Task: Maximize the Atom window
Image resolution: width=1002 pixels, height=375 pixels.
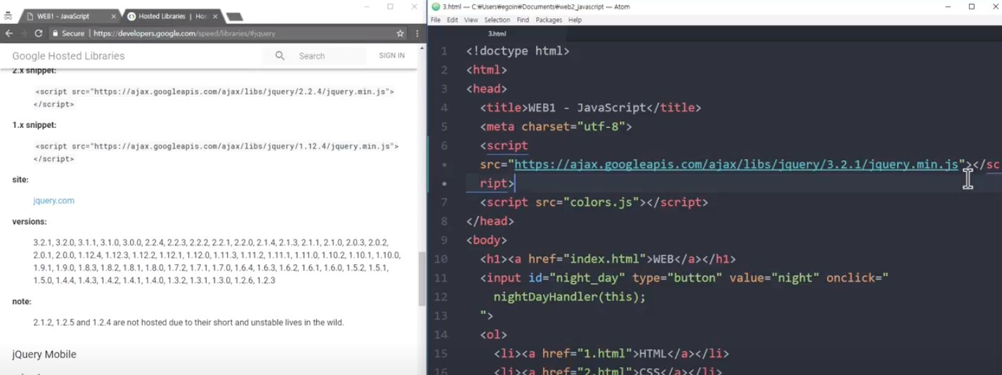Action: click(x=972, y=7)
